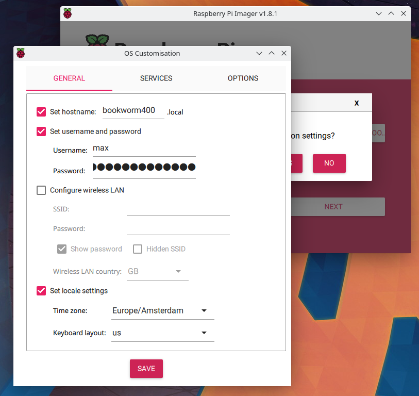
Task: Click the hostname input showing bookworm400
Action: click(132, 110)
